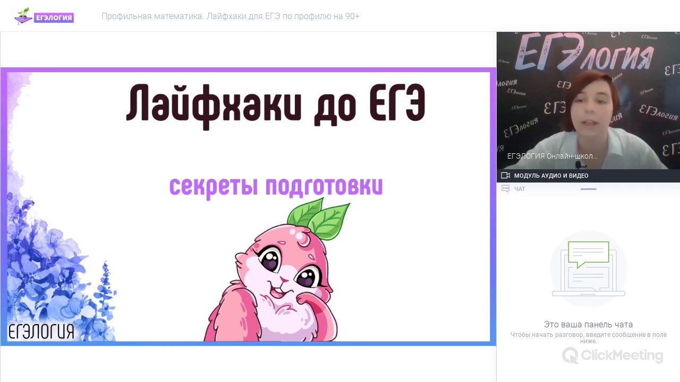Click the hint 'Чтобы начать разговор, введите сообщение…'
The image size is (680, 382).
(588, 338)
